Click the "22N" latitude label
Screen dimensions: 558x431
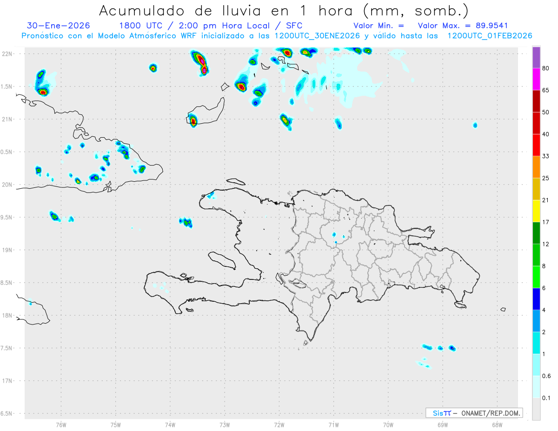8,54
